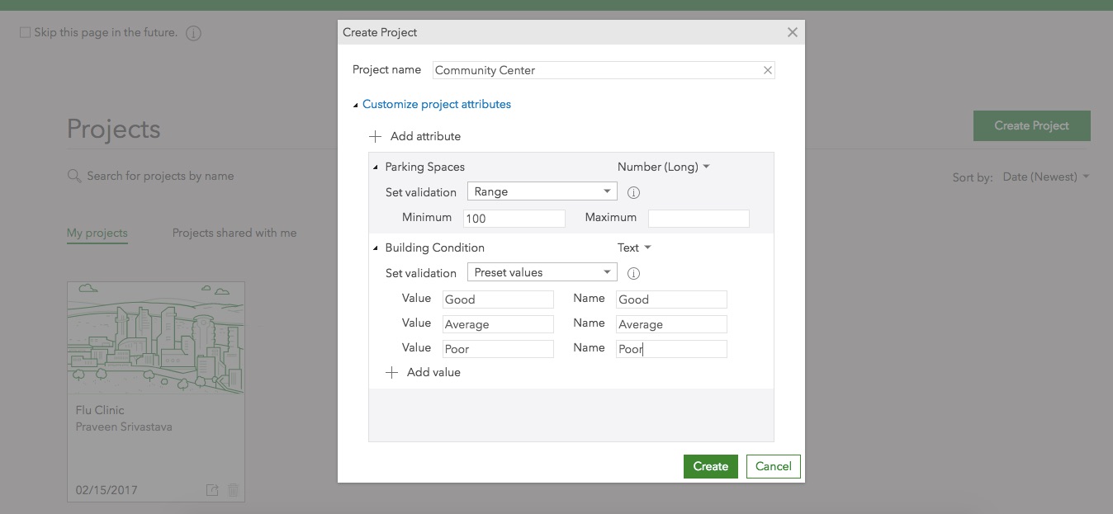This screenshot has width=1113, height=514.
Task: Toggle Skip this page in the future checkbox
Action: tap(25, 33)
